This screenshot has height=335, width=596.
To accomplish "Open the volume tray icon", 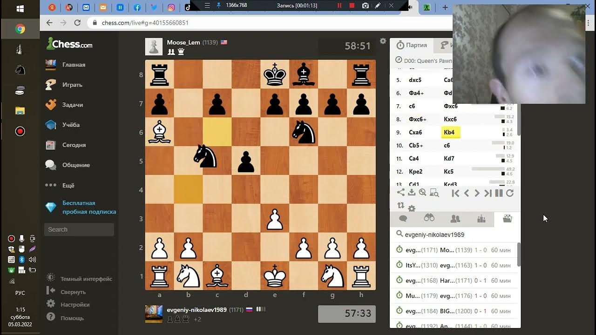I will pyautogui.click(x=32, y=260).
